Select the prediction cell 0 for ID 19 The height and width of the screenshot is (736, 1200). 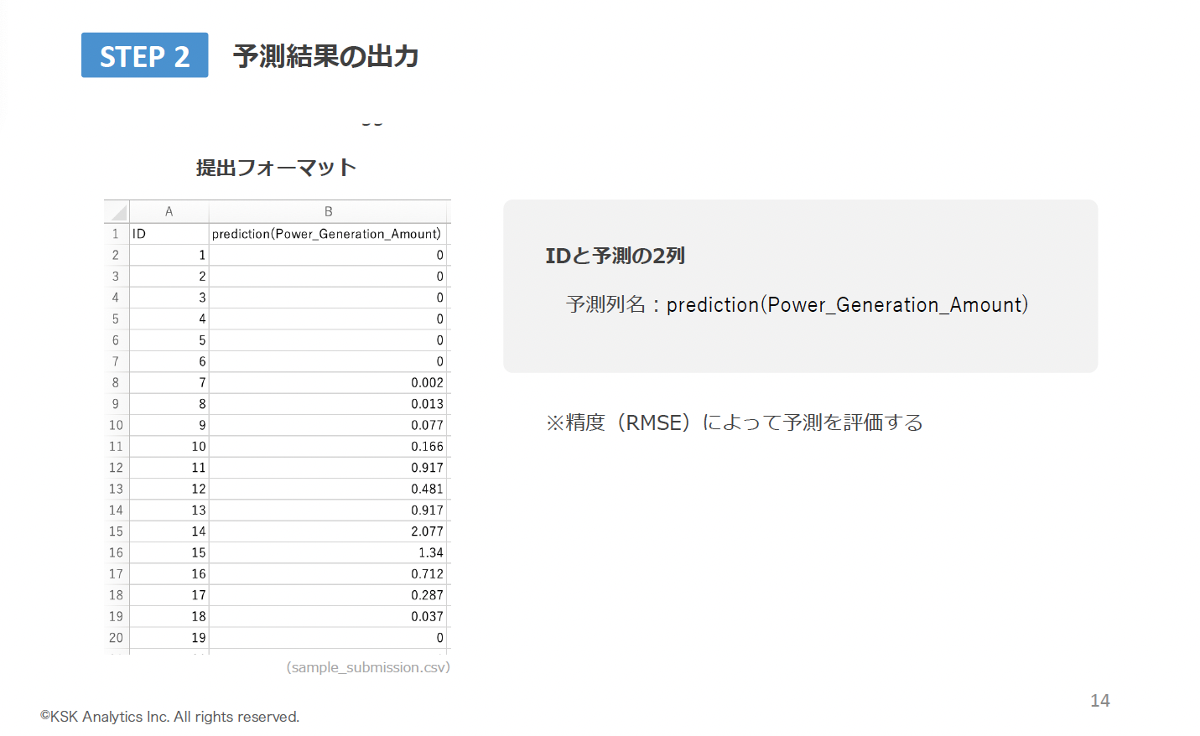coord(328,637)
